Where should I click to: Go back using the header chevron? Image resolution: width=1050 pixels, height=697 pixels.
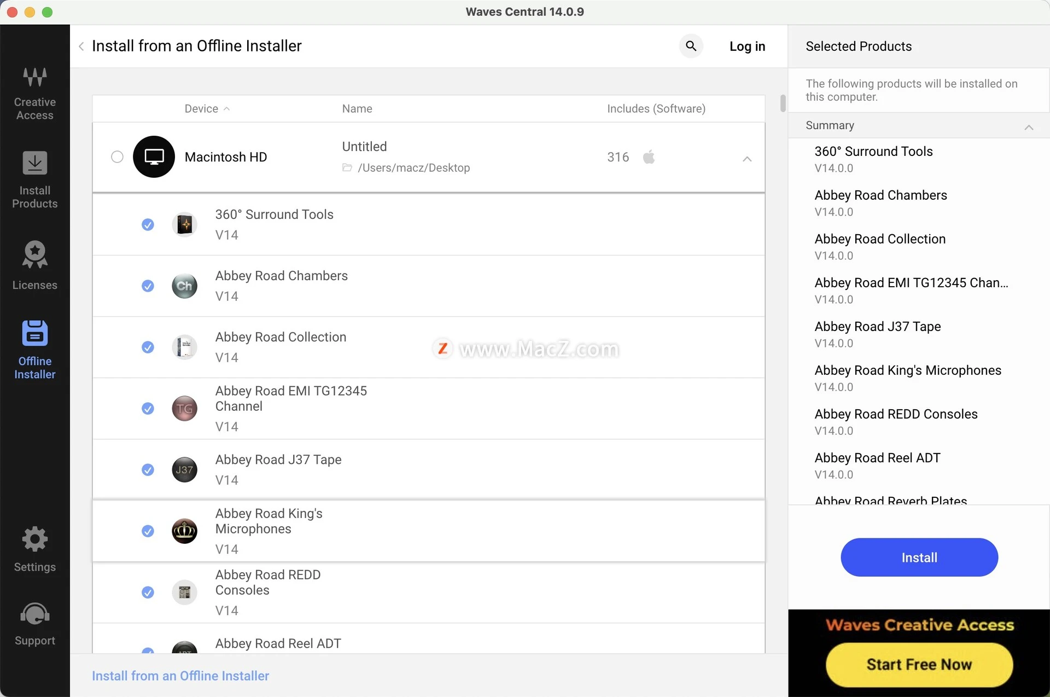pyautogui.click(x=81, y=47)
